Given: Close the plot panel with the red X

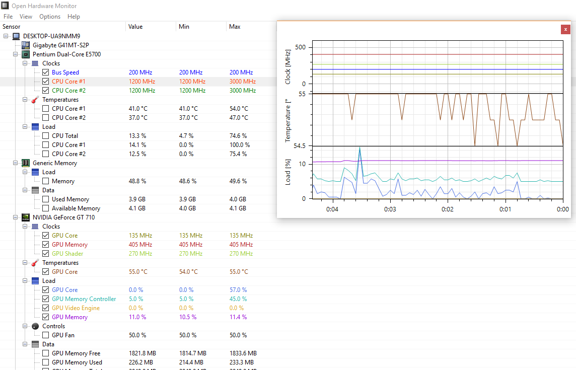Looking at the screenshot, I should click(565, 29).
